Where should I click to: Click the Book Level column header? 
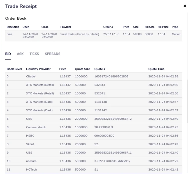coord(14,69)
